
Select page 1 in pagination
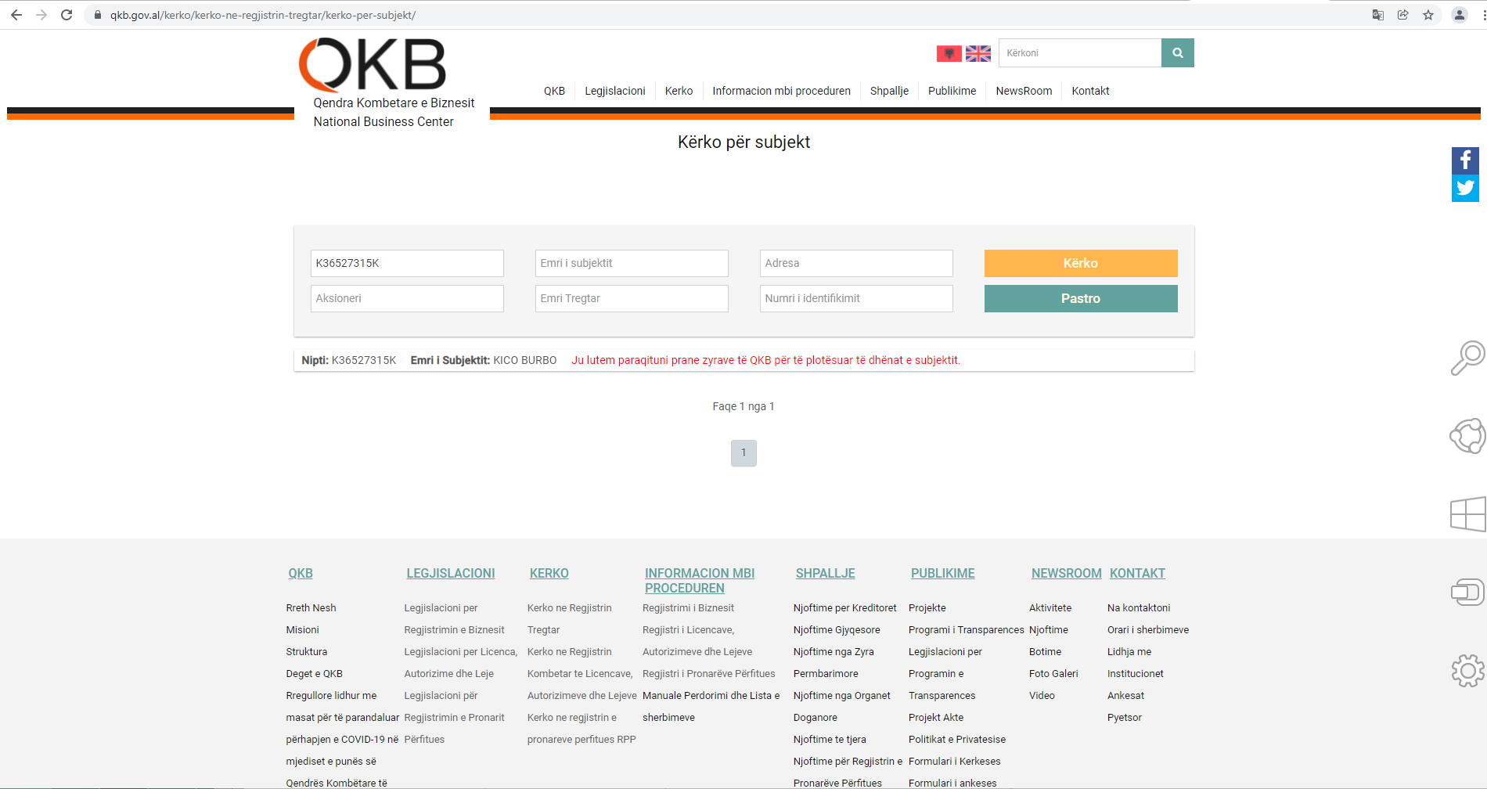click(743, 453)
